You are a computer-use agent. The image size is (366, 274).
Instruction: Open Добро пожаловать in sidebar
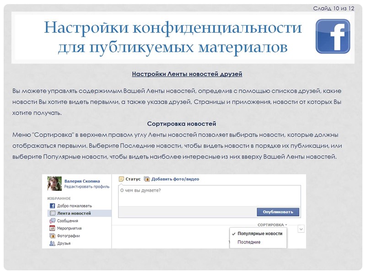[x=75, y=206]
